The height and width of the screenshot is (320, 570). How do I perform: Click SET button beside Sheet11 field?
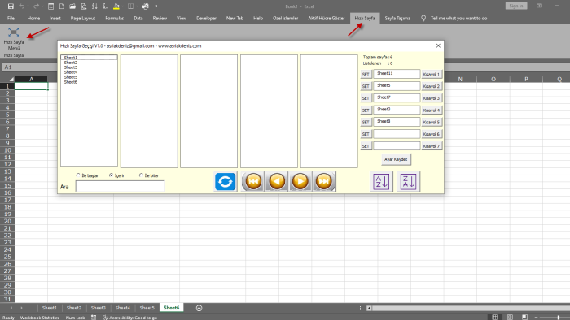coord(366,74)
